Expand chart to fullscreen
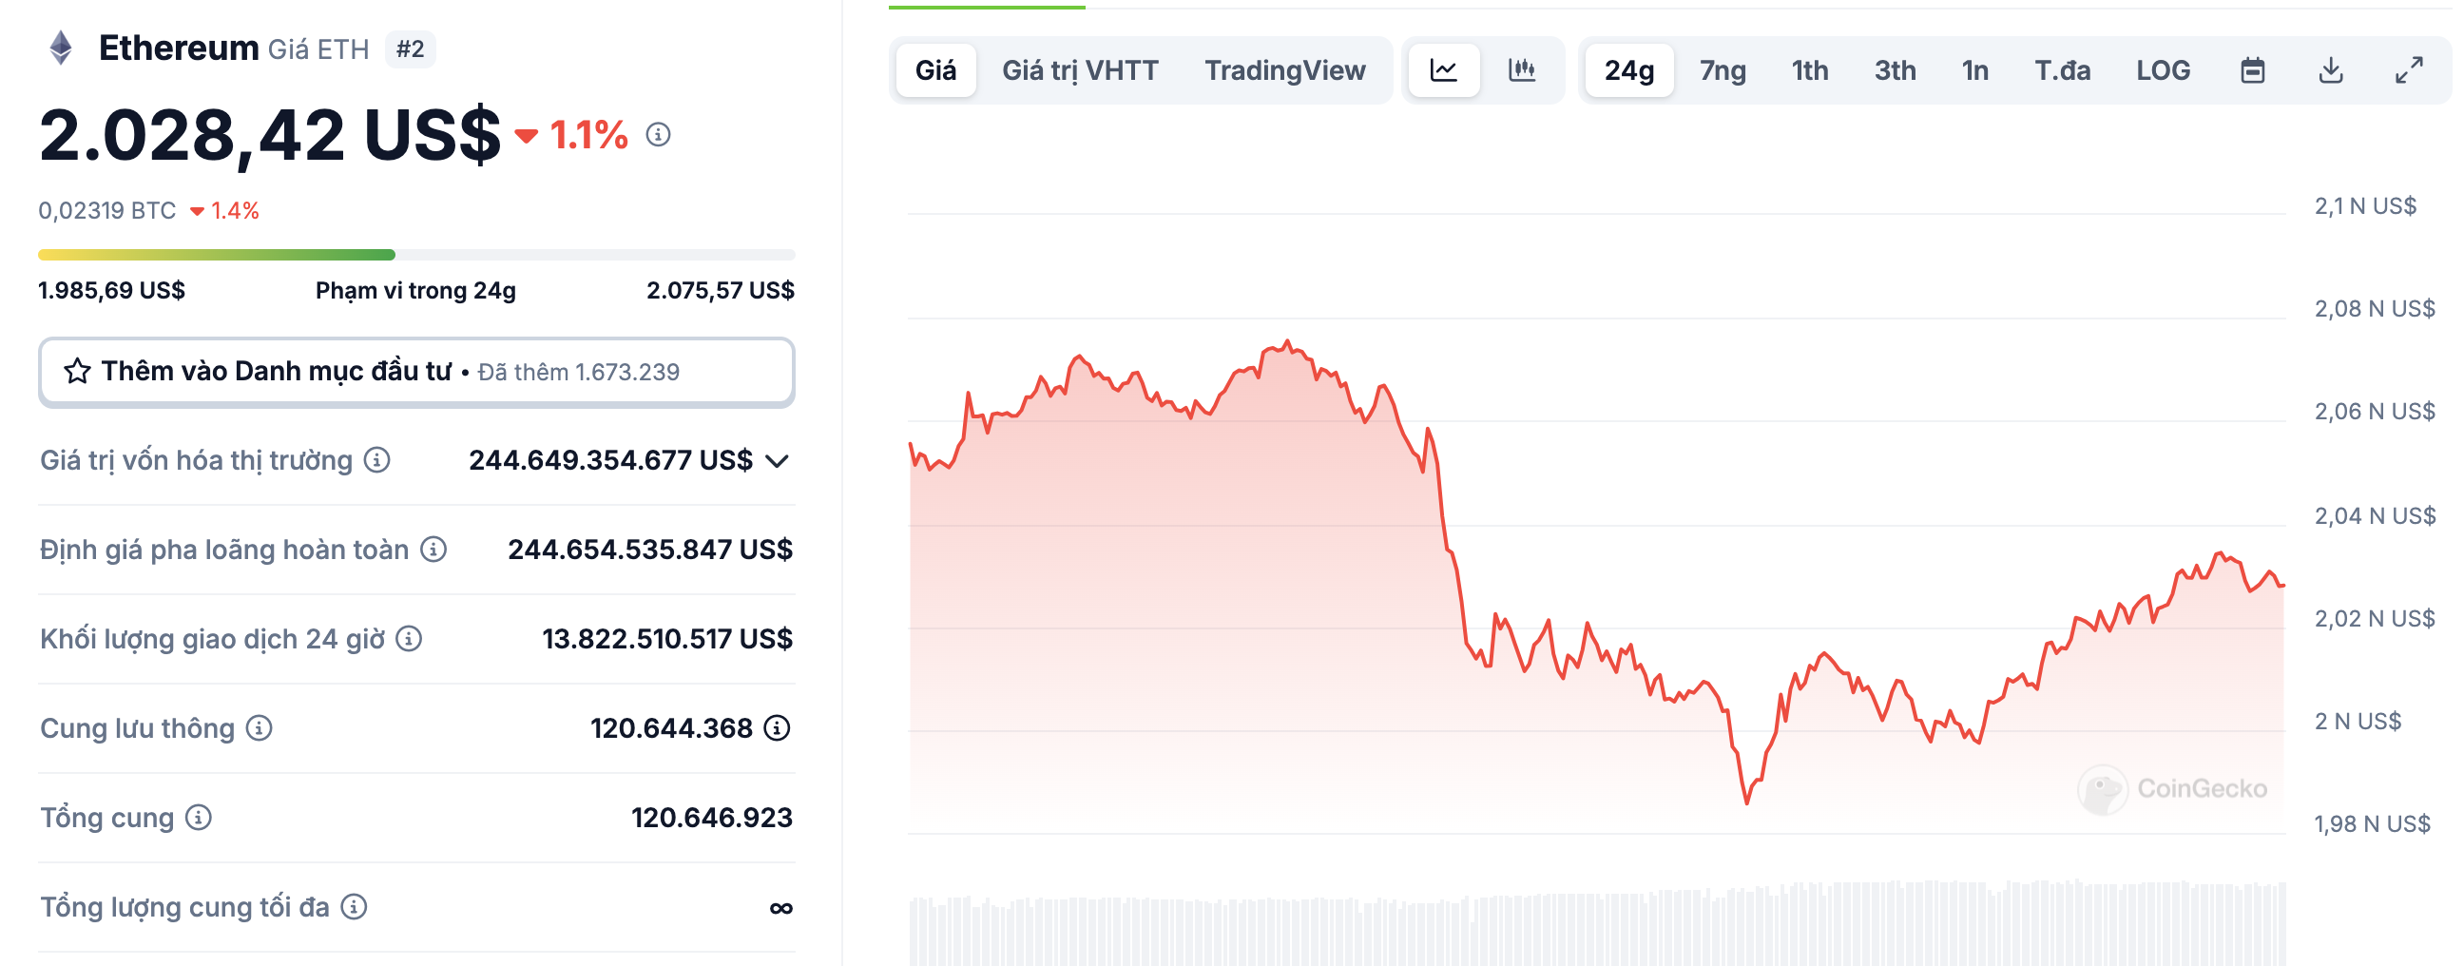The height and width of the screenshot is (966, 2464). click(2410, 68)
